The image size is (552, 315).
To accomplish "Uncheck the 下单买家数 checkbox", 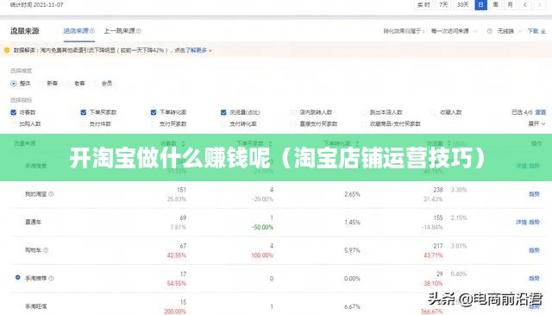I will [84, 112].
